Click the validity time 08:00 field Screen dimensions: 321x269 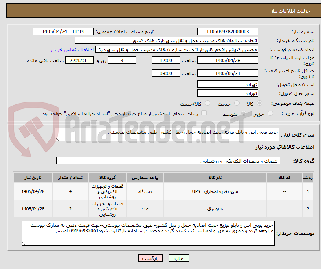click(166, 73)
